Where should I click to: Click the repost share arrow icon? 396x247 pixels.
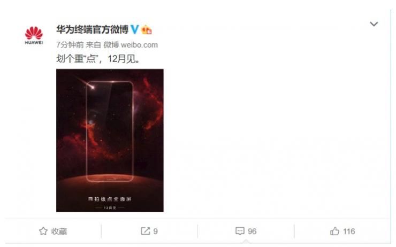[x=145, y=231]
